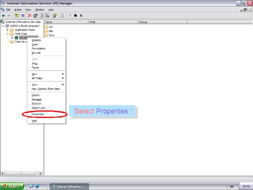The image size is (253, 190).
Task: Click the Refresh toolbar icon
Action: click(x=42, y=15)
